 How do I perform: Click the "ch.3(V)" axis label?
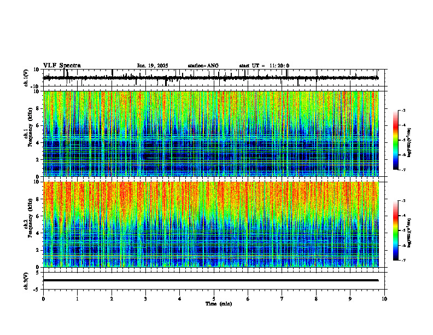[x=26, y=281]
